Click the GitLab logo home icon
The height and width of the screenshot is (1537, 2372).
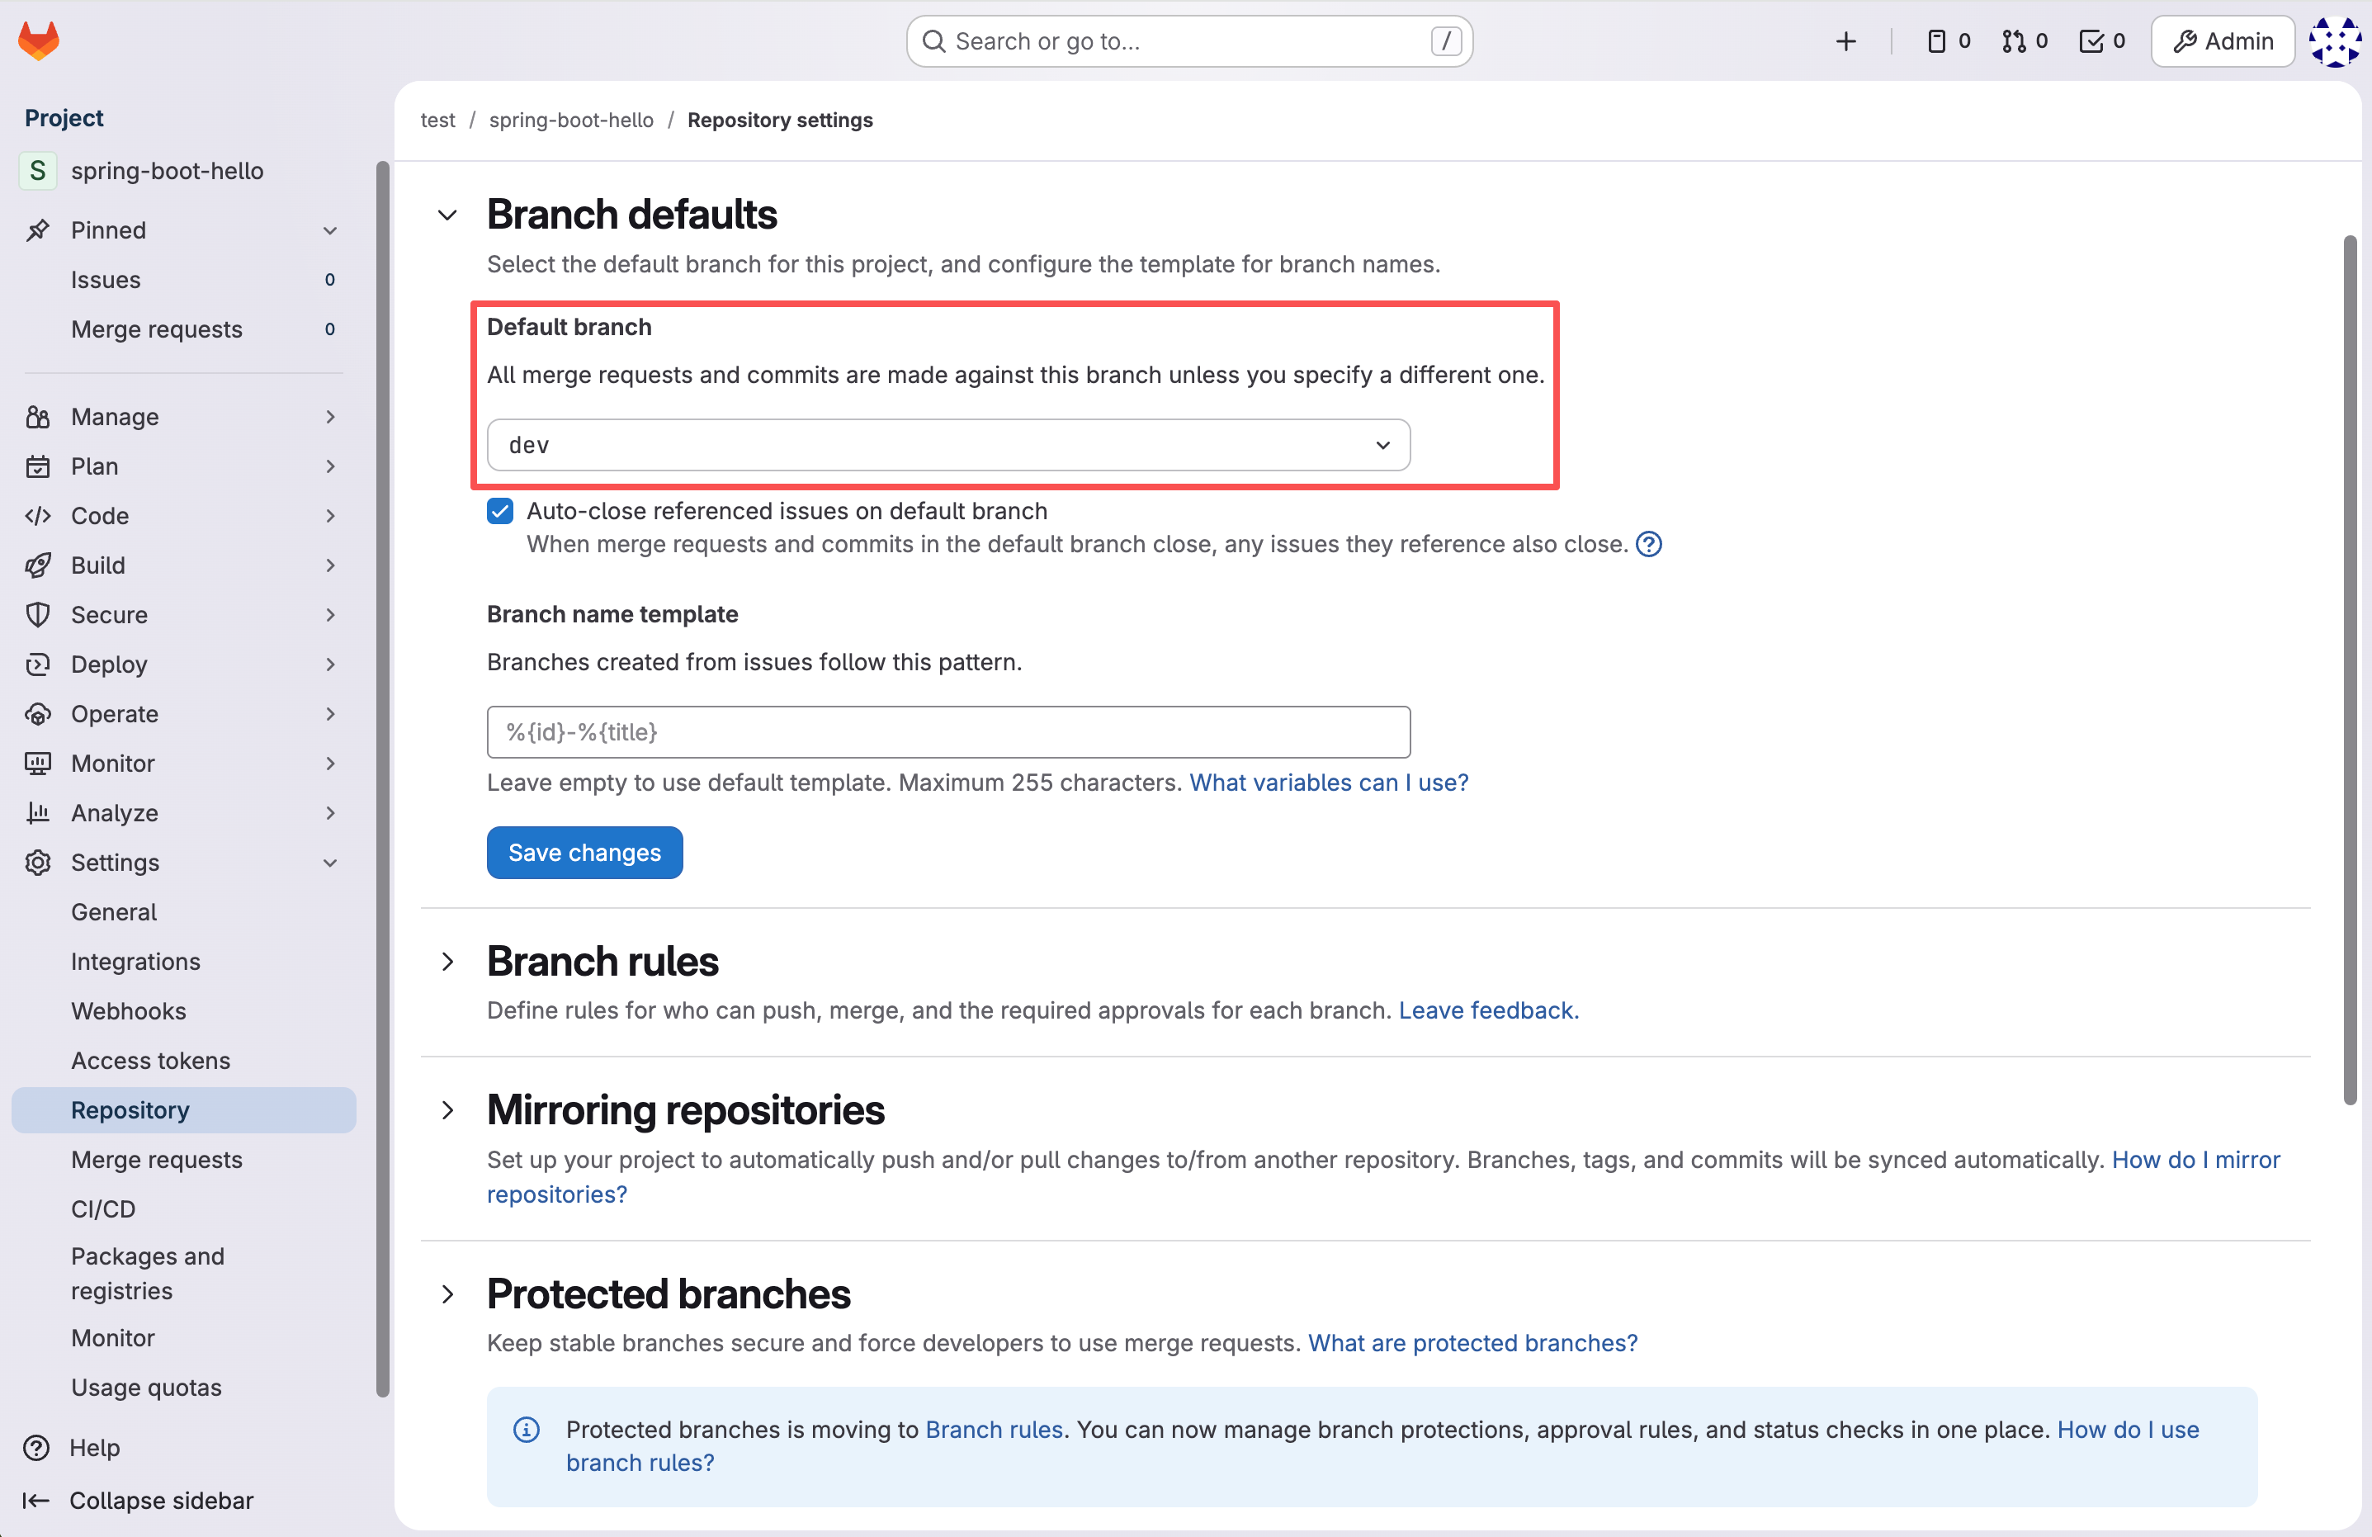[39, 41]
